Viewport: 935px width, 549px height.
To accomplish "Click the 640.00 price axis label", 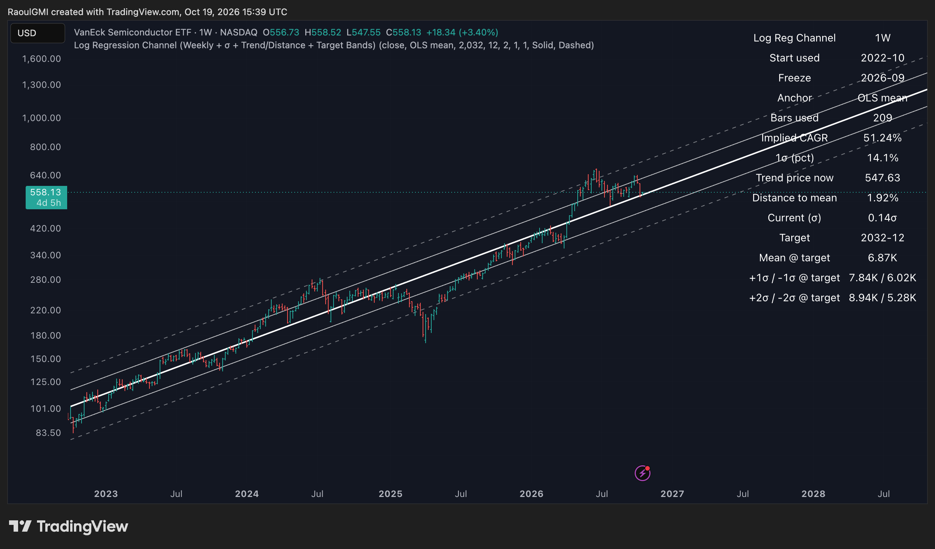I will (x=45, y=175).
